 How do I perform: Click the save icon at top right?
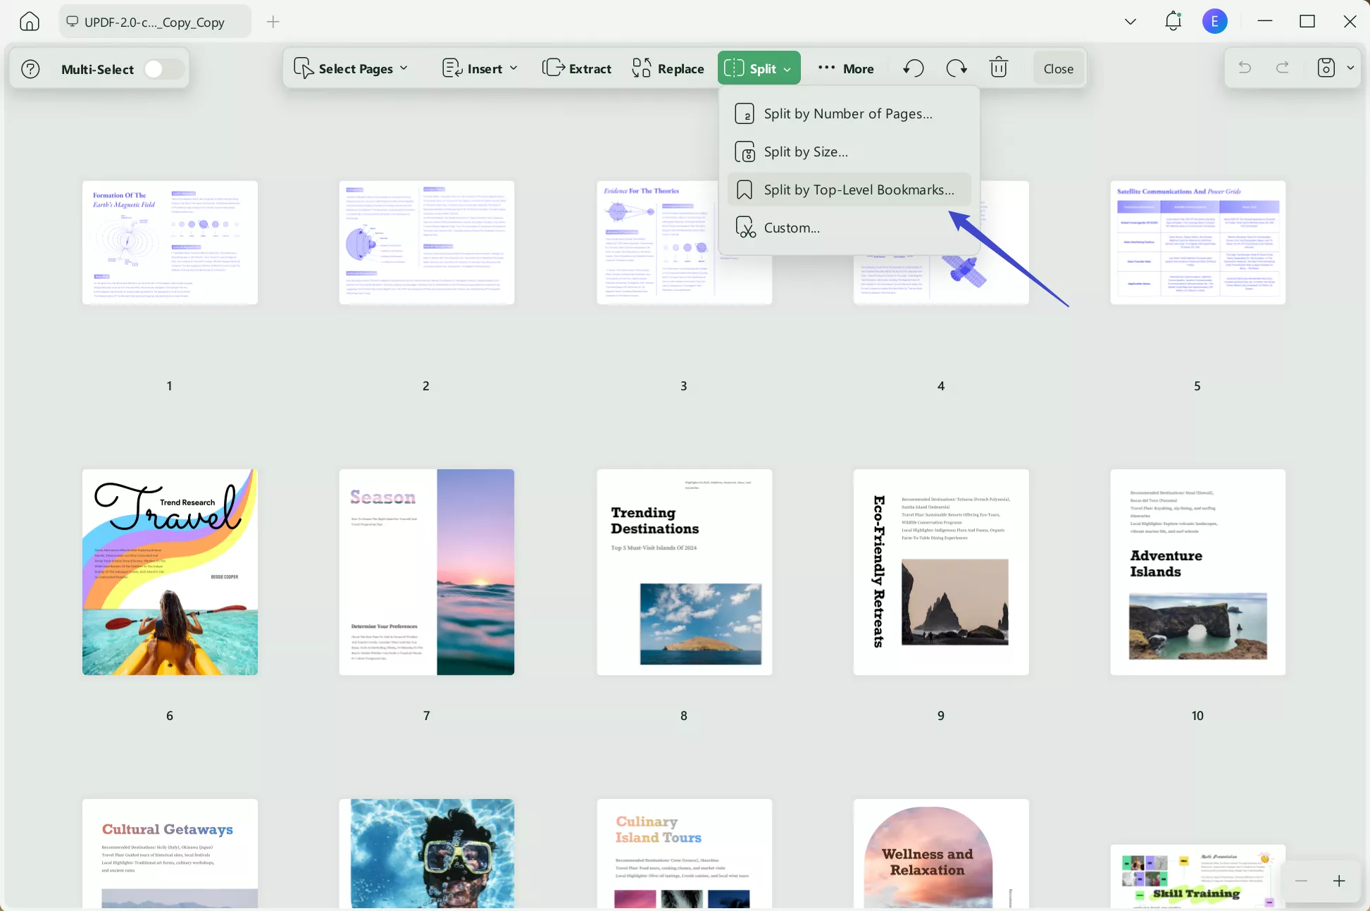coord(1326,68)
